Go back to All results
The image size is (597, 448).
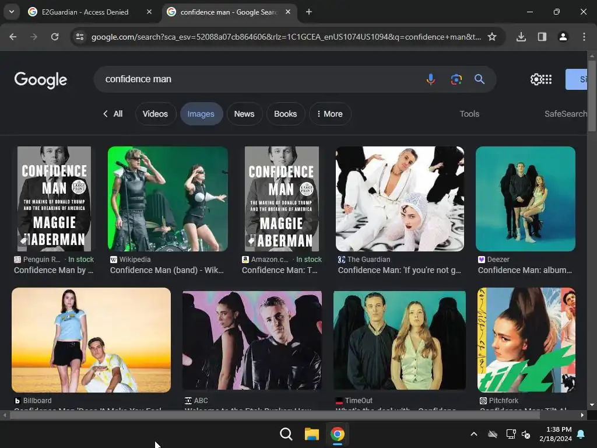[x=113, y=114]
